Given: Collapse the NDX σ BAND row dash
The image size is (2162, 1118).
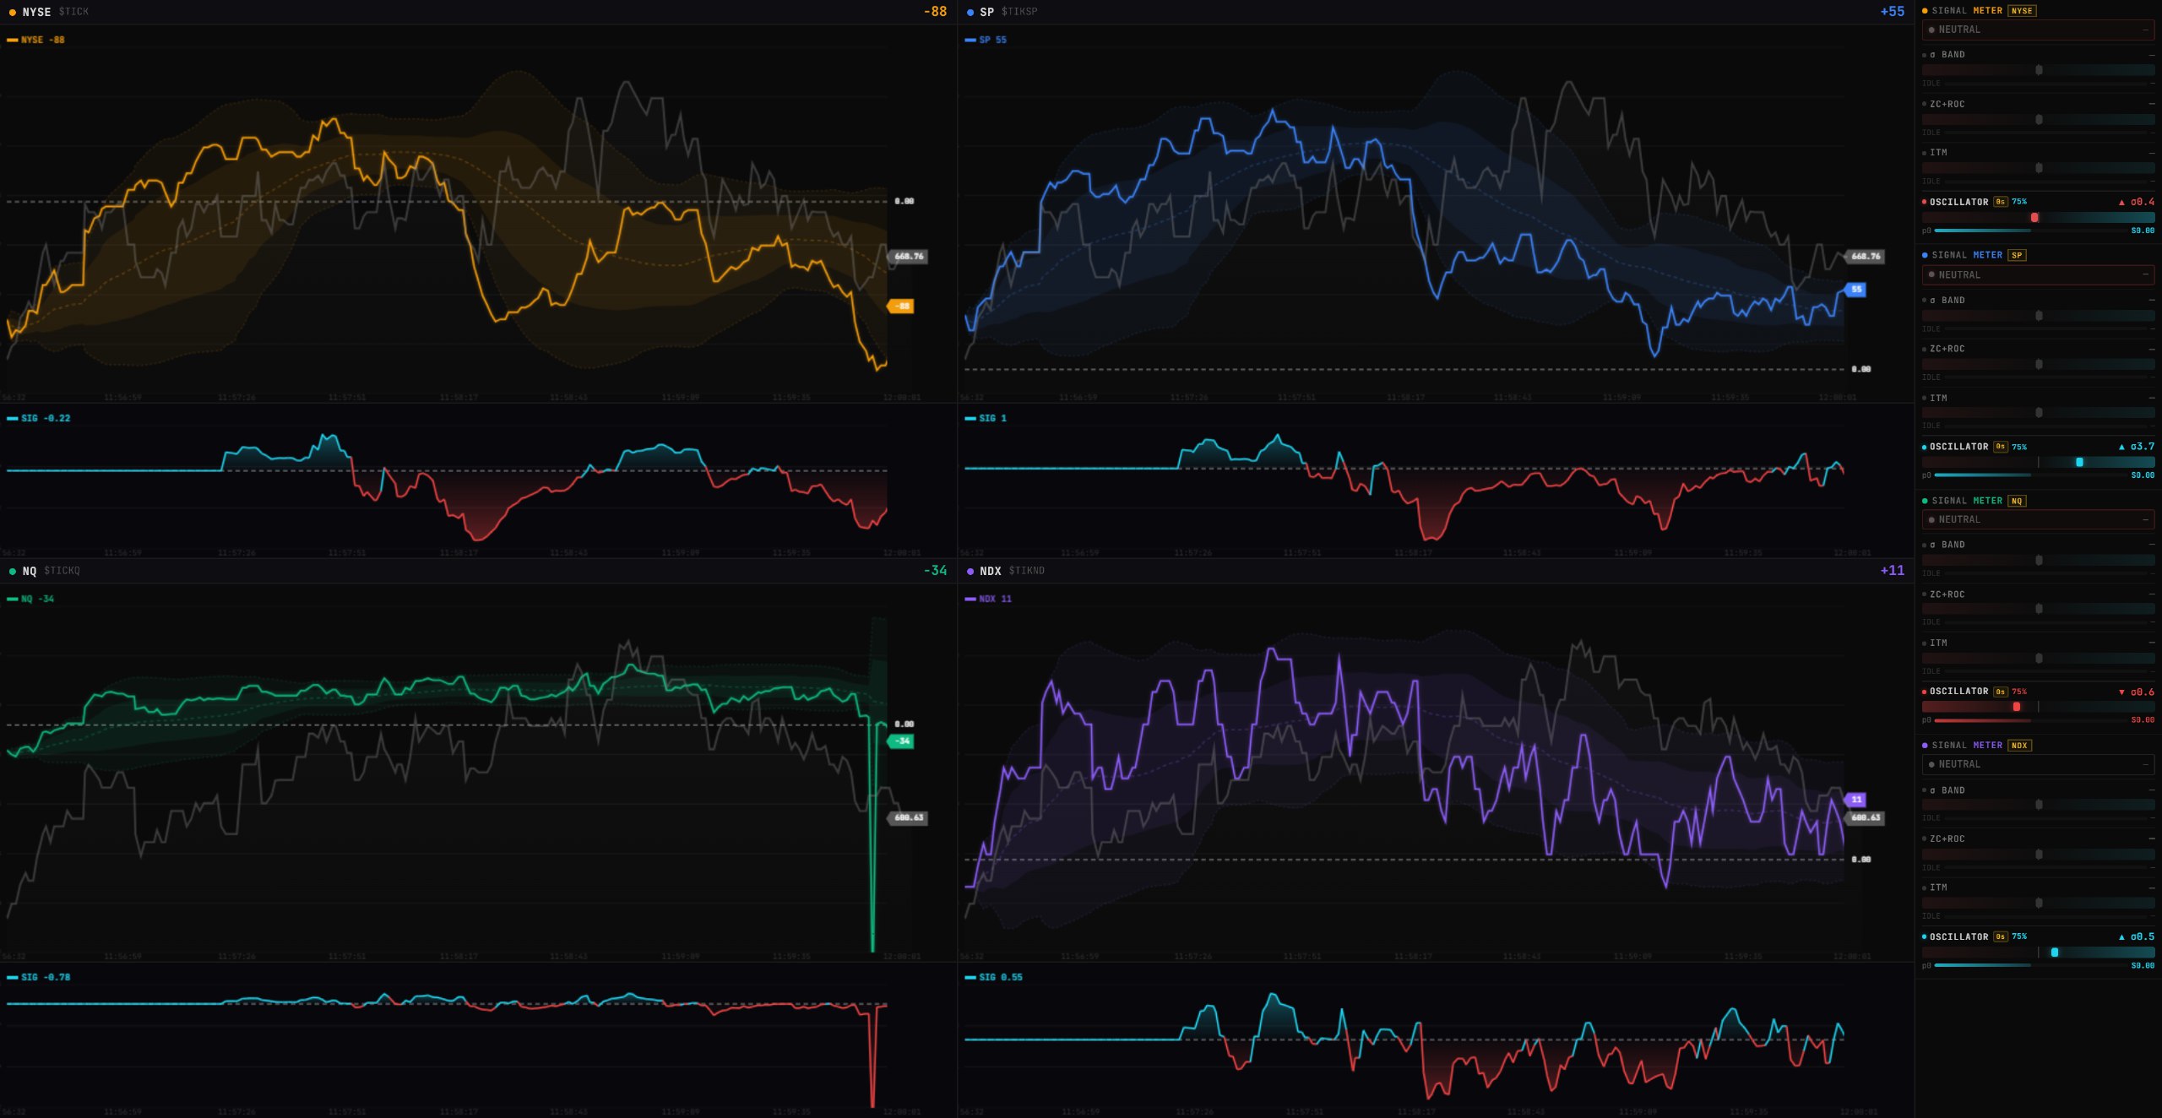Looking at the screenshot, I should (2151, 790).
